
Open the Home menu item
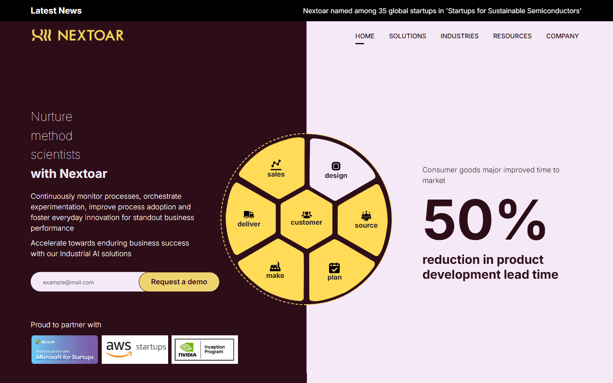[x=365, y=36]
